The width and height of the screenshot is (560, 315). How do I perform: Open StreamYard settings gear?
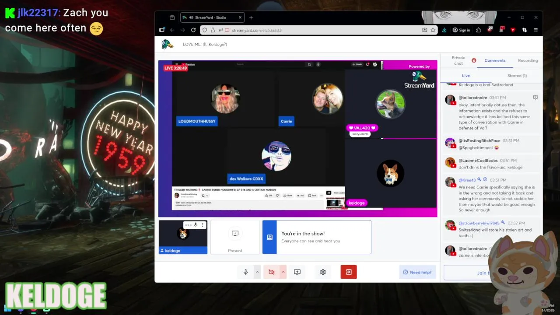[x=323, y=272]
